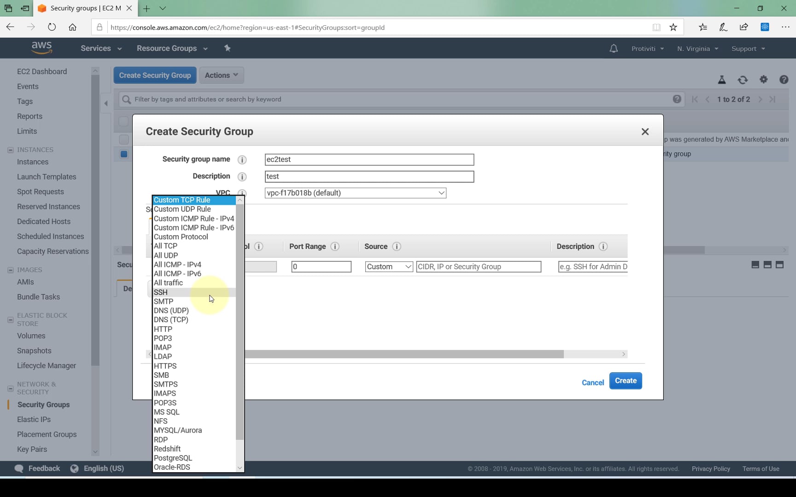796x497 pixels.
Task: Check the selected security group row checkbox
Action: [123, 154]
